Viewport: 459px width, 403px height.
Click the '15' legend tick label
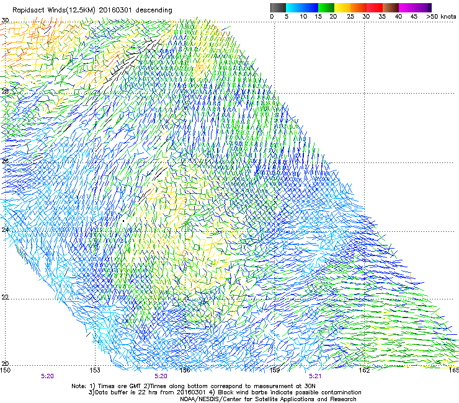point(318,17)
